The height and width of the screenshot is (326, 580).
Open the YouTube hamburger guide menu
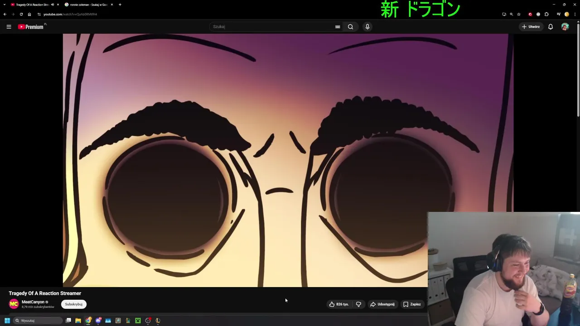point(9,27)
